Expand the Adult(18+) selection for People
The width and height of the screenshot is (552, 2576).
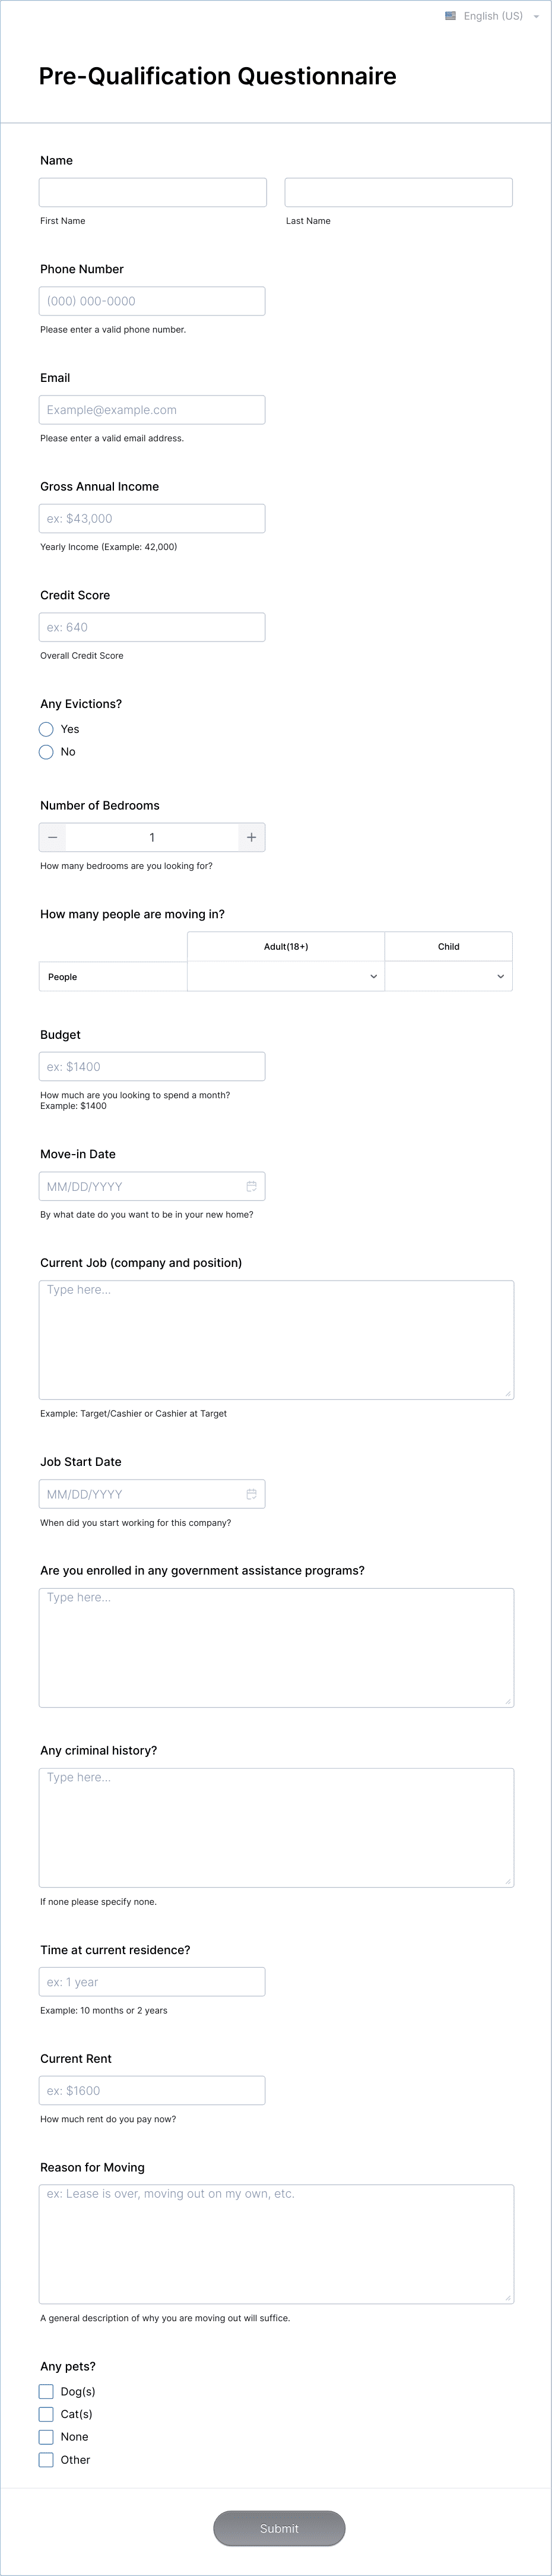tap(285, 976)
